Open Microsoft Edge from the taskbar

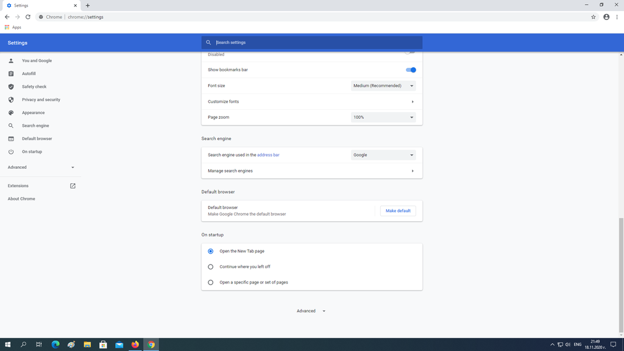pos(55,344)
